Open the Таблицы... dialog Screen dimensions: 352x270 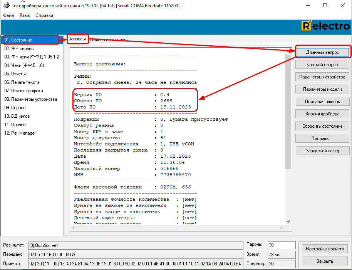click(x=322, y=138)
